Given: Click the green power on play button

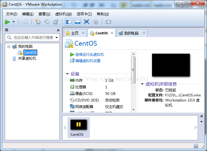Looking at the screenshot, I should pos(7,22).
